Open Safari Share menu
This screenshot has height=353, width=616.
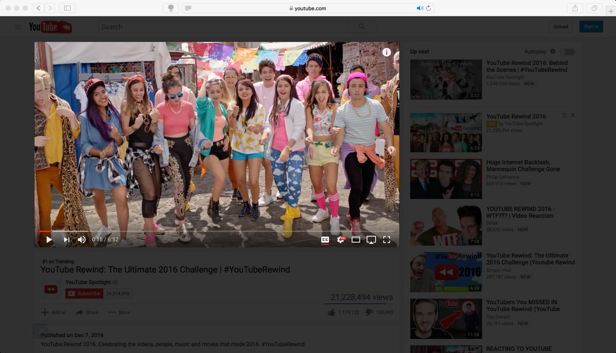(x=575, y=8)
